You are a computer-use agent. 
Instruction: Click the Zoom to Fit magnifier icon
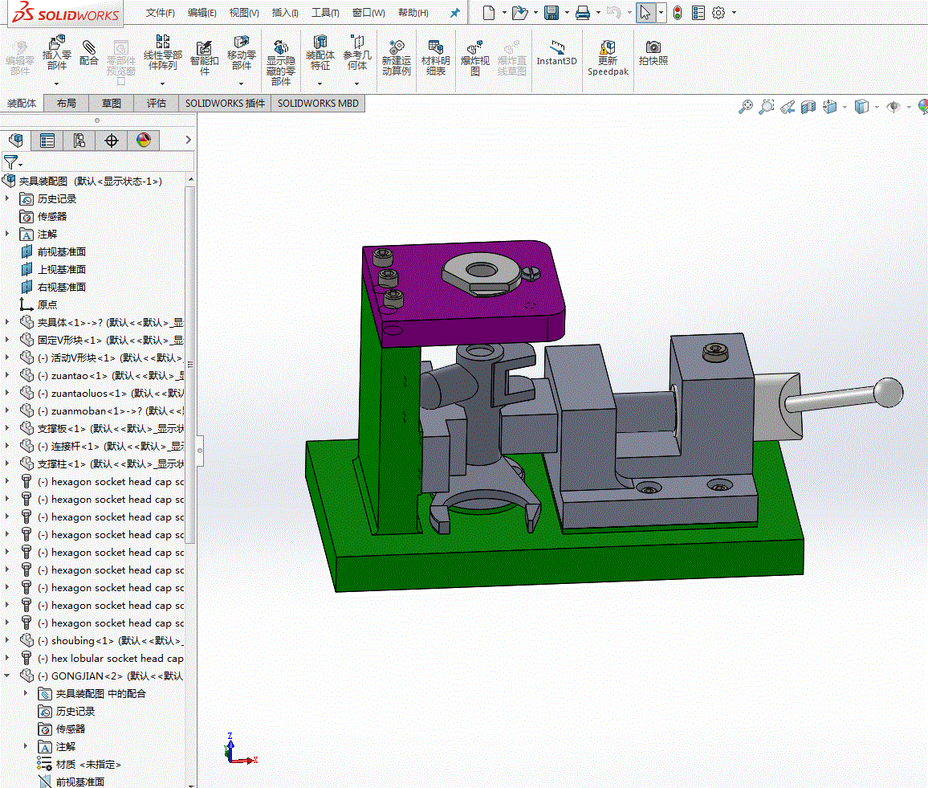[746, 107]
